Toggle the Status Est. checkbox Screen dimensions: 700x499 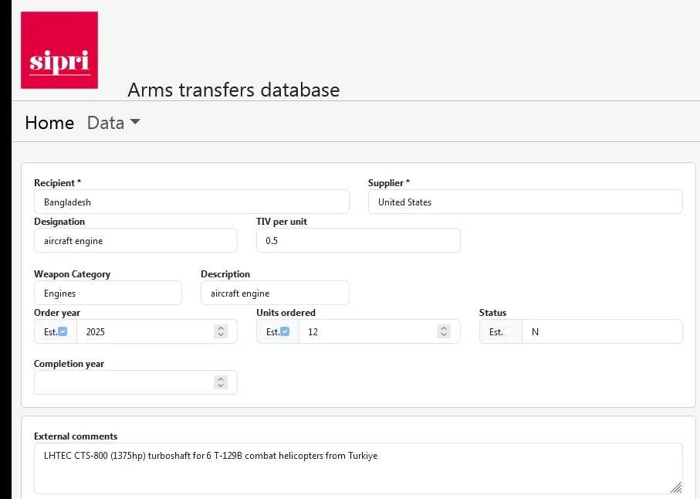508,331
